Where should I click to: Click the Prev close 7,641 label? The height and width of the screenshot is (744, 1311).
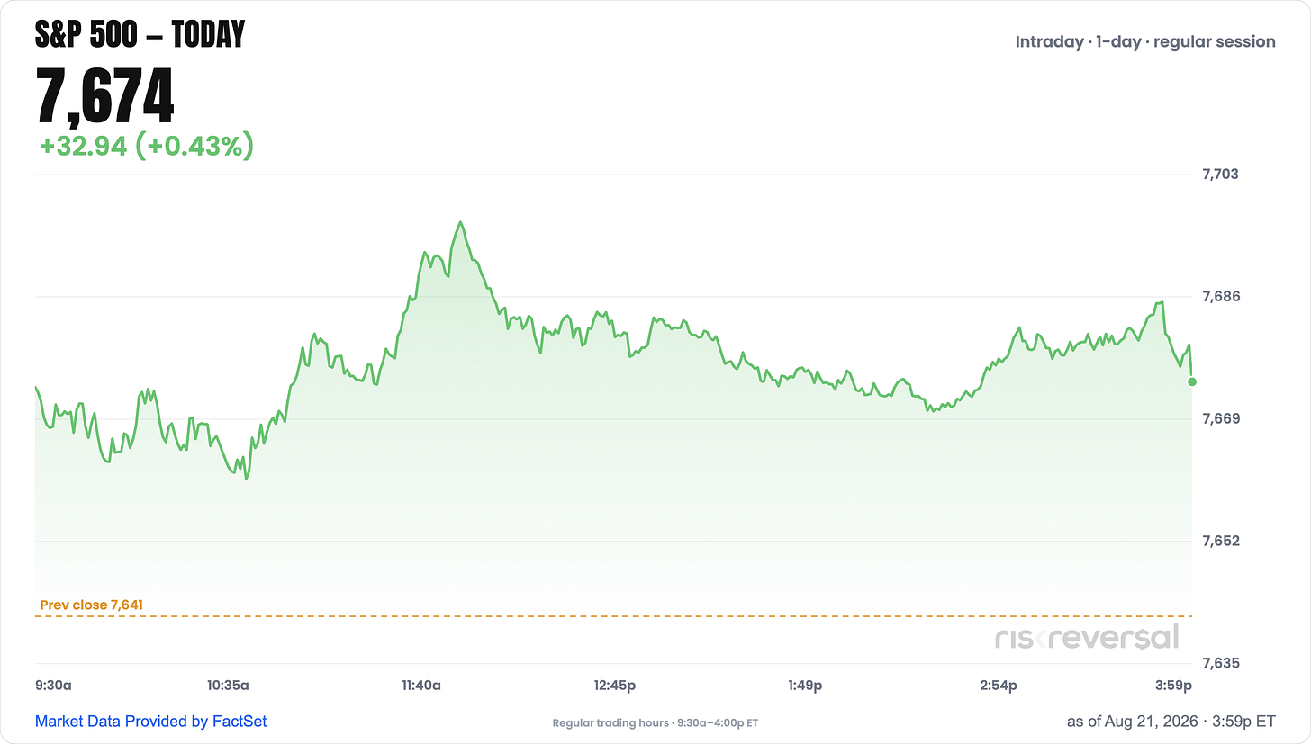[x=92, y=605]
